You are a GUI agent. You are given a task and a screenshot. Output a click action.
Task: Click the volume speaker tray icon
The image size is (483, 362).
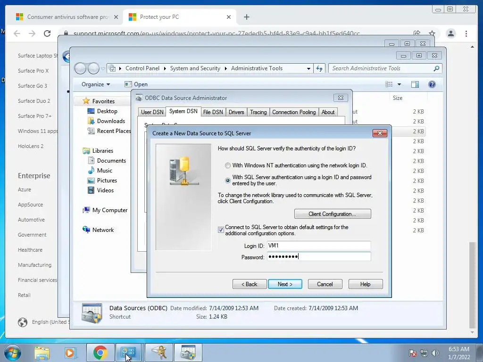click(x=435, y=353)
